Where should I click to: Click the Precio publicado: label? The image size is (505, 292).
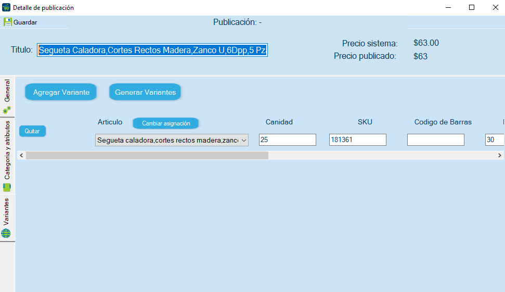[365, 56]
